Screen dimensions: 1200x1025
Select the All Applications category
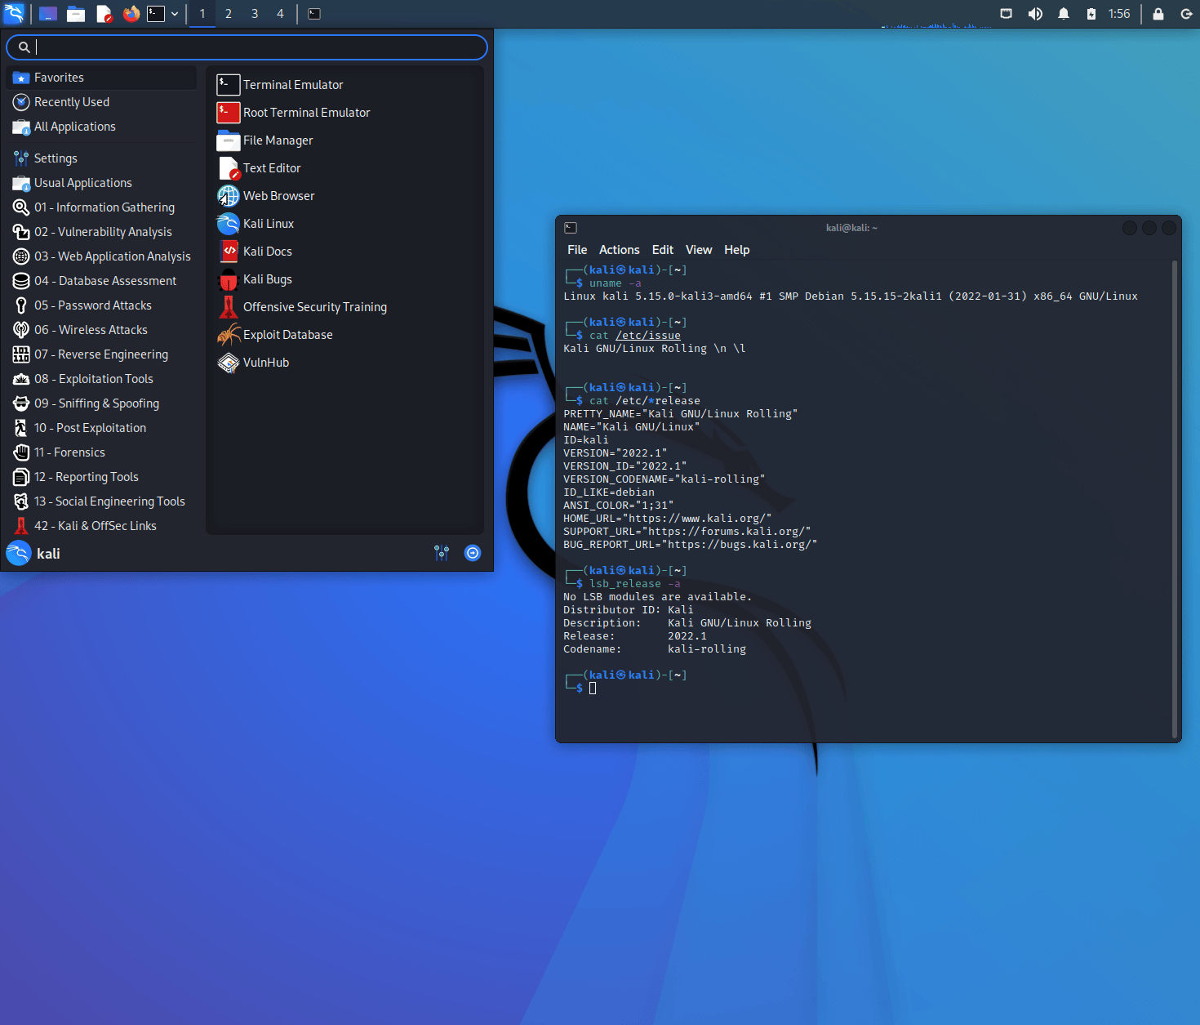pos(74,127)
